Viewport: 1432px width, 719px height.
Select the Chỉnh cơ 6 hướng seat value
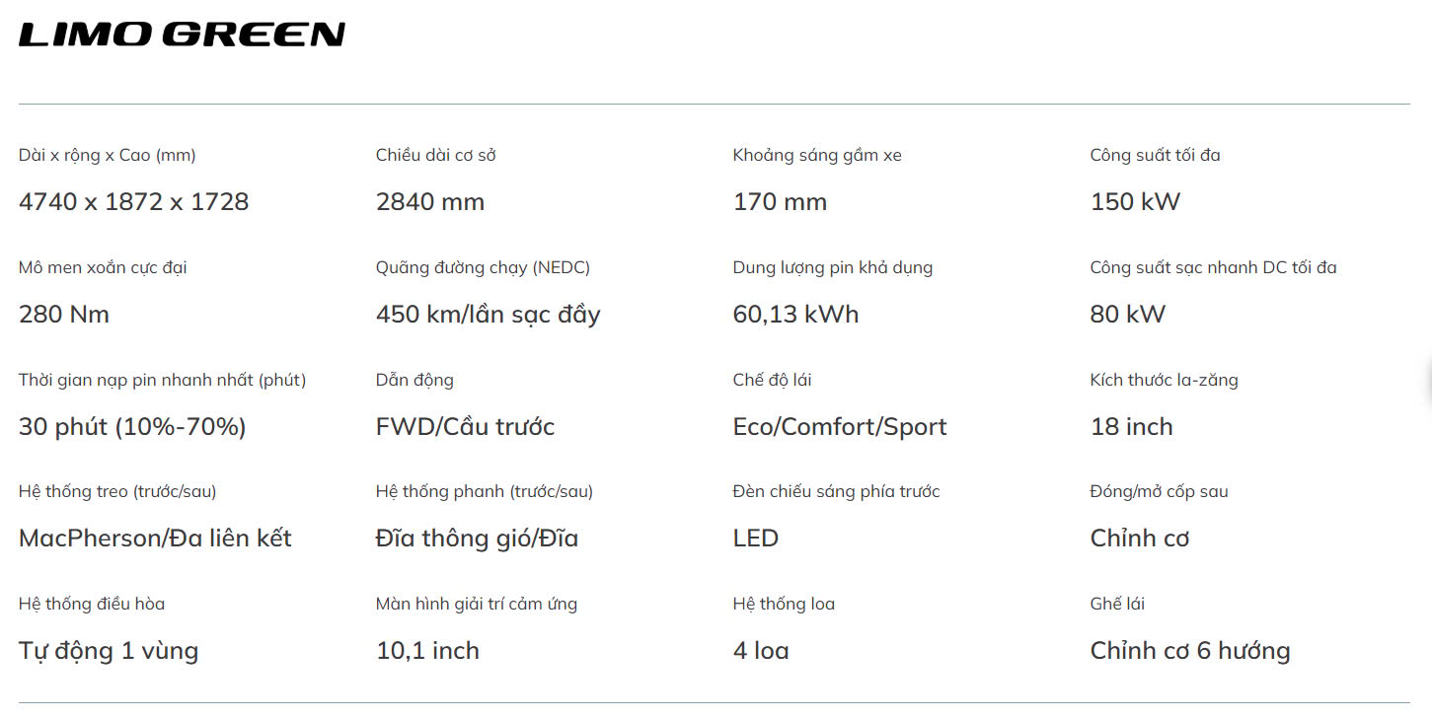coord(1189,651)
